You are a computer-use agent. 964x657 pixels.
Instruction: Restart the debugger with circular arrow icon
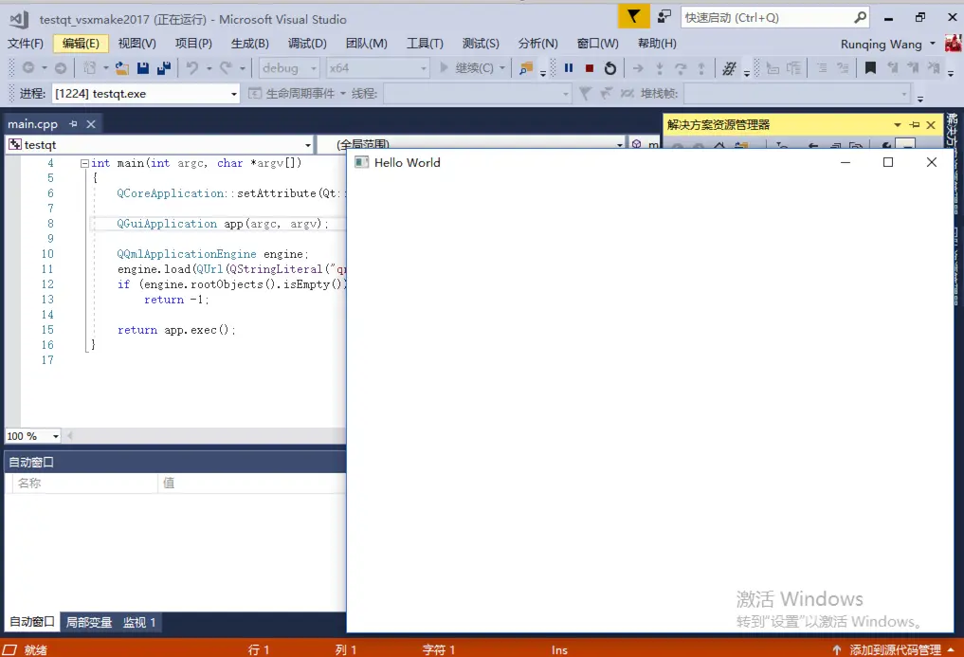coord(609,68)
